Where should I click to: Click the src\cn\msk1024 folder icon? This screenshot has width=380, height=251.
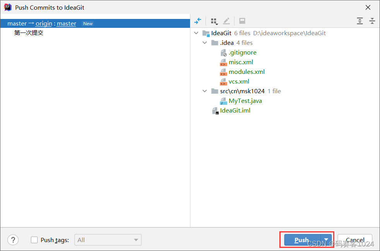click(x=215, y=91)
